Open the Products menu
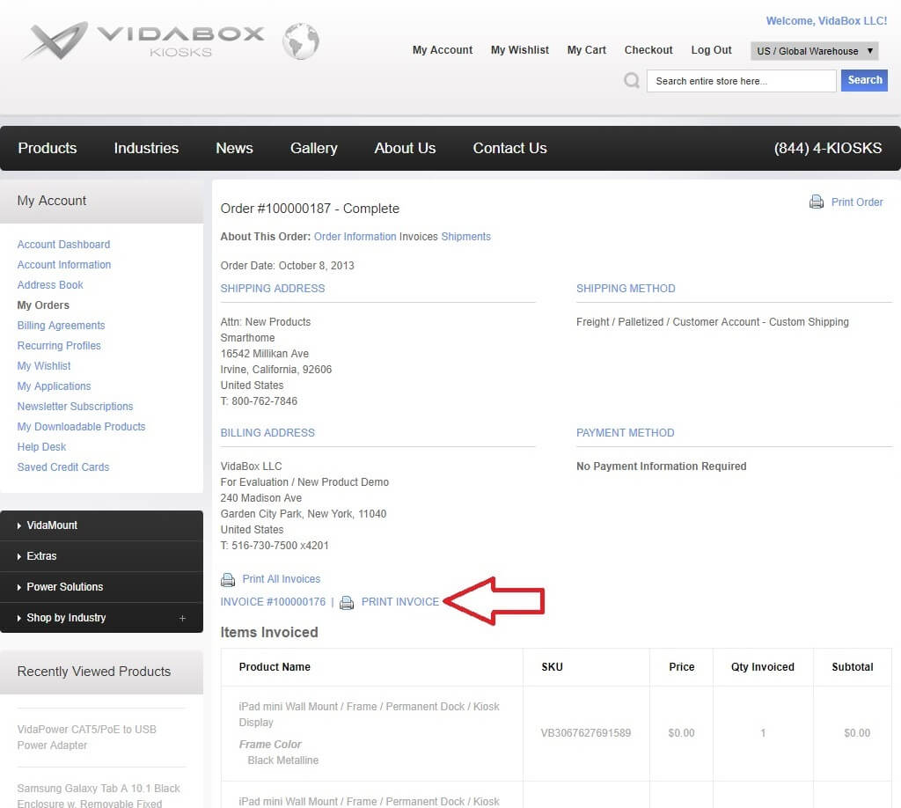The image size is (901, 808). tap(48, 148)
